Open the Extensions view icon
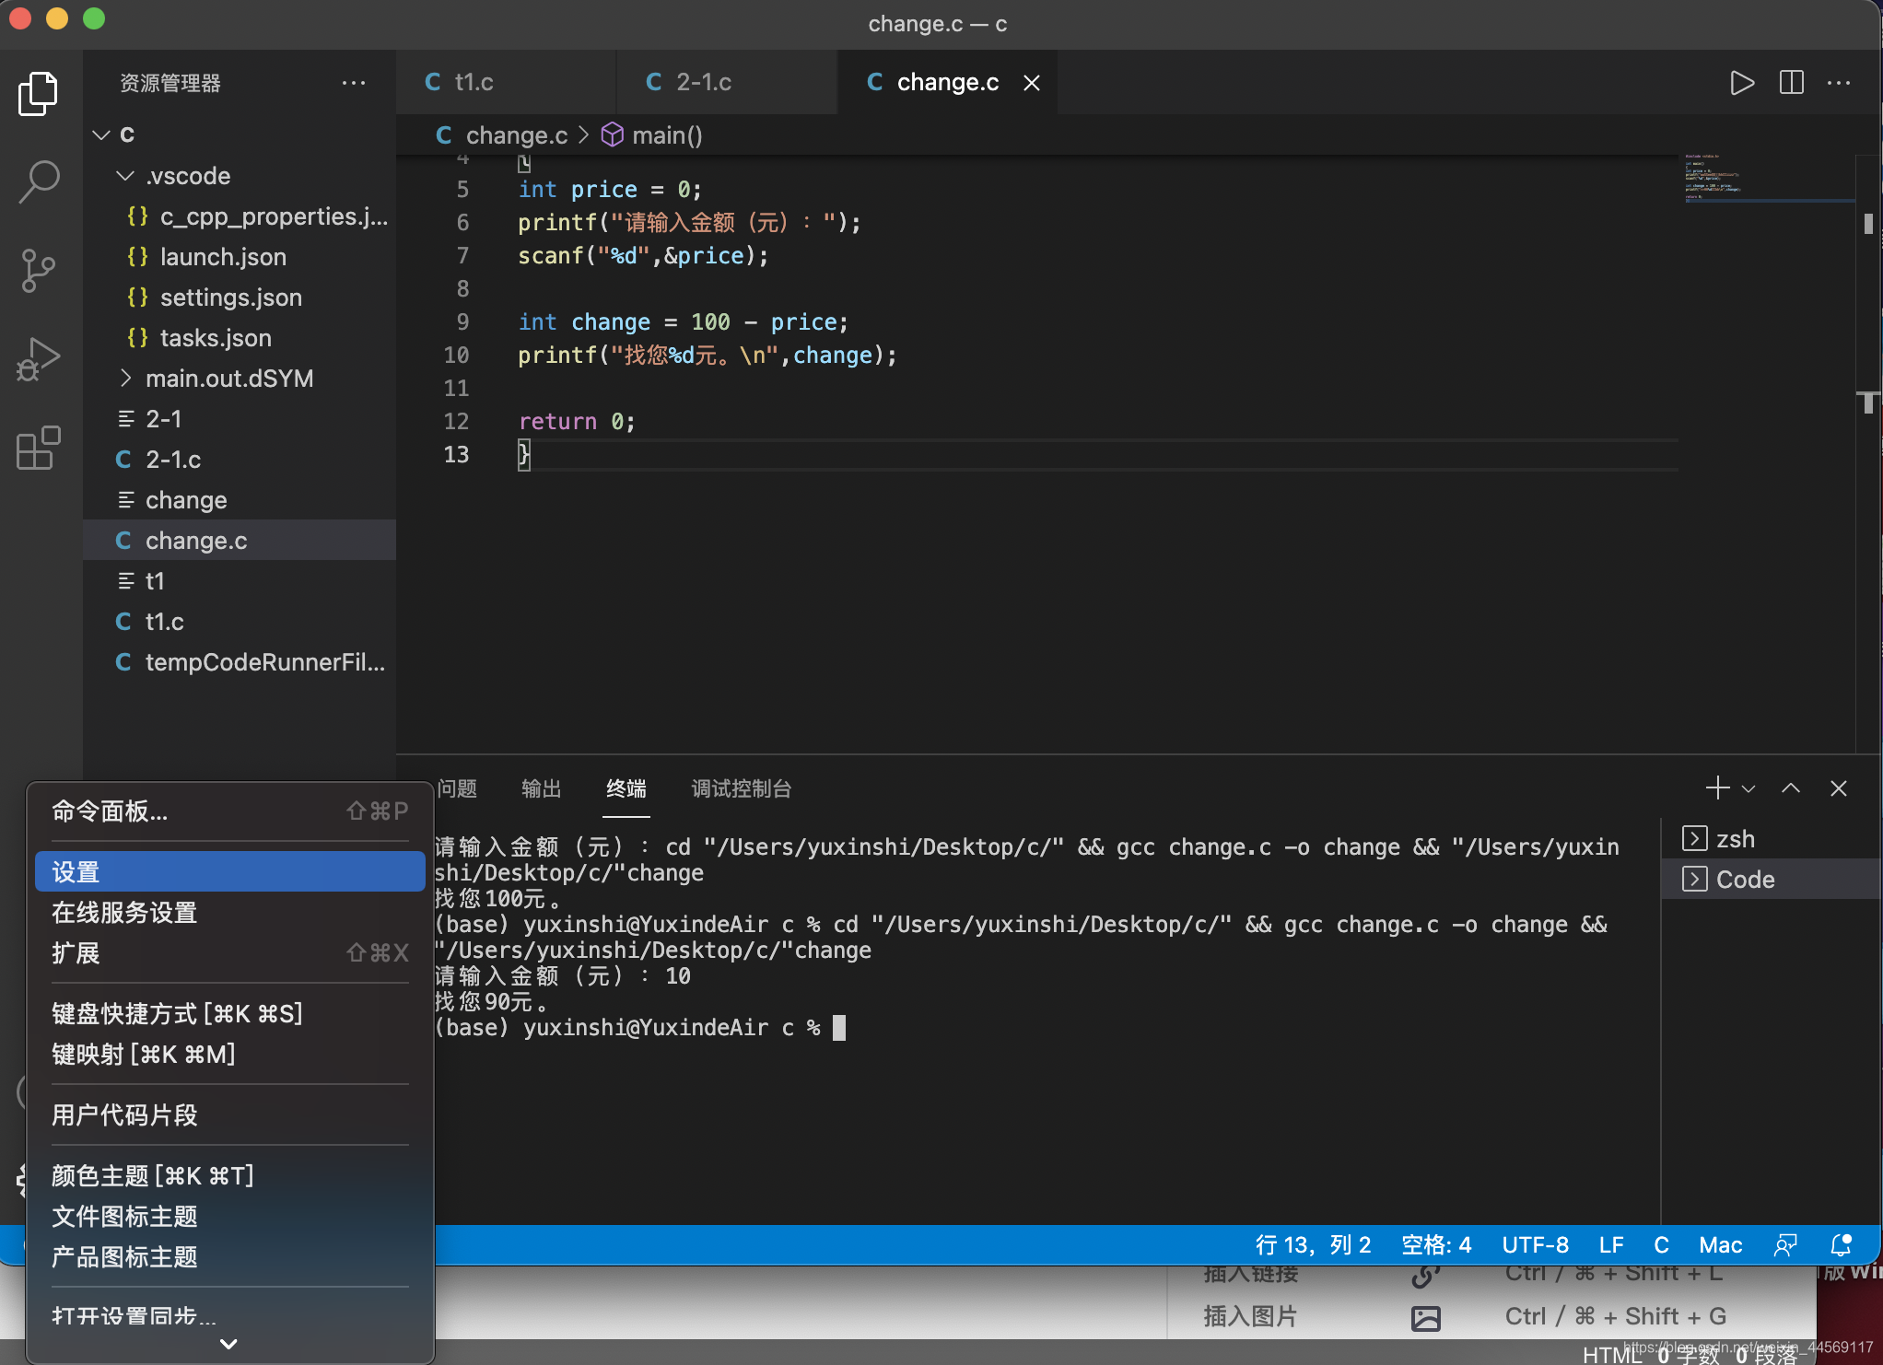This screenshot has height=1365, width=1883. (x=38, y=448)
